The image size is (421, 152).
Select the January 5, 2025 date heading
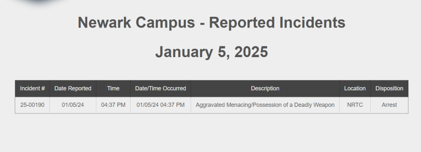click(x=212, y=52)
